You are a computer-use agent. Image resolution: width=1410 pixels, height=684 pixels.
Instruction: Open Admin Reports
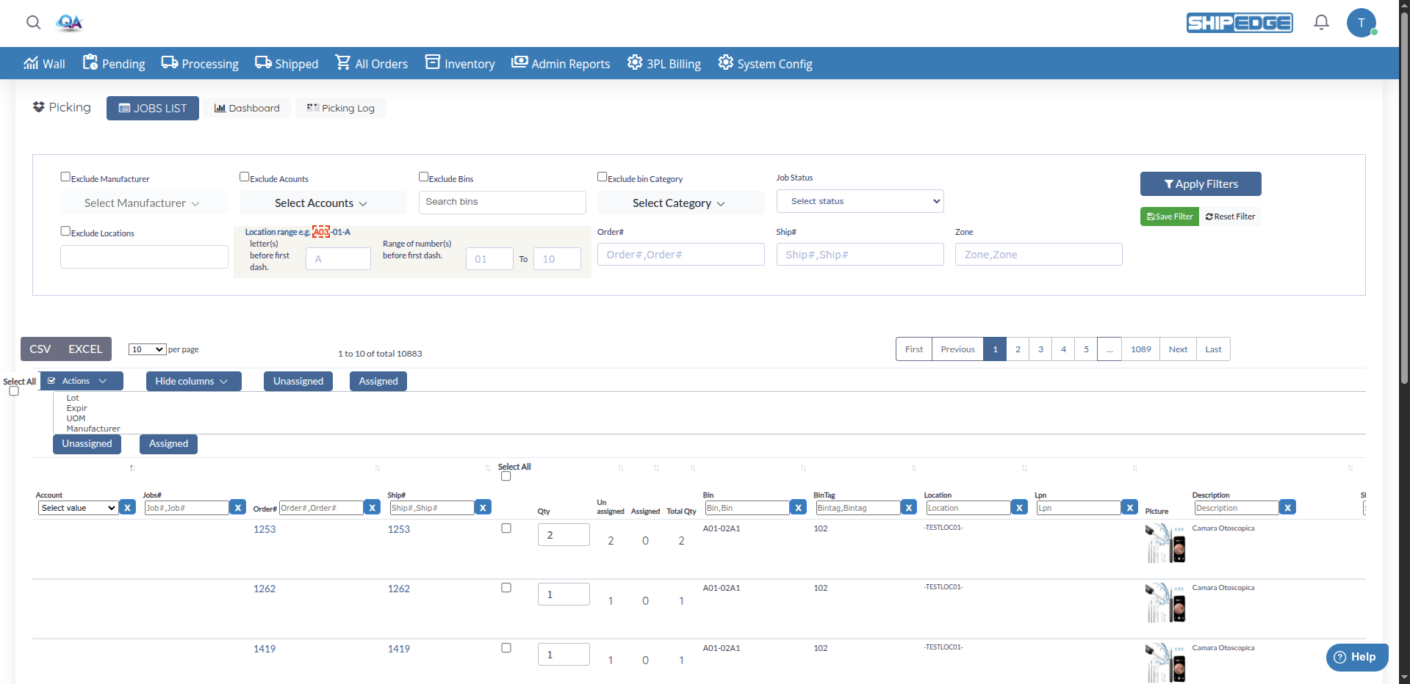tap(561, 63)
